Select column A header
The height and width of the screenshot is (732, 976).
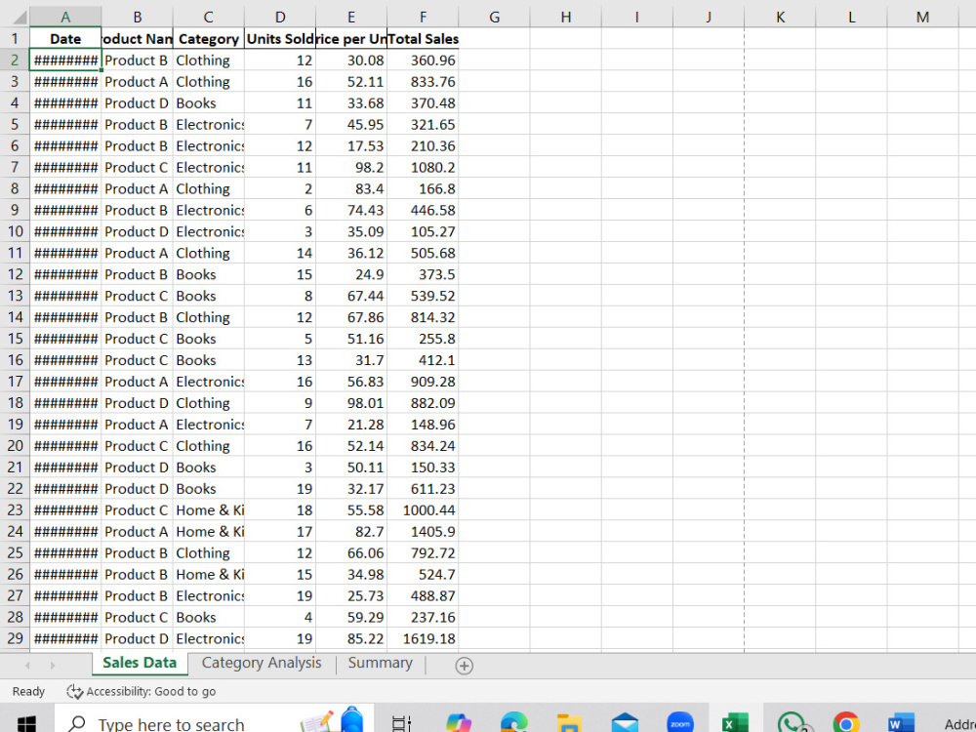click(65, 17)
